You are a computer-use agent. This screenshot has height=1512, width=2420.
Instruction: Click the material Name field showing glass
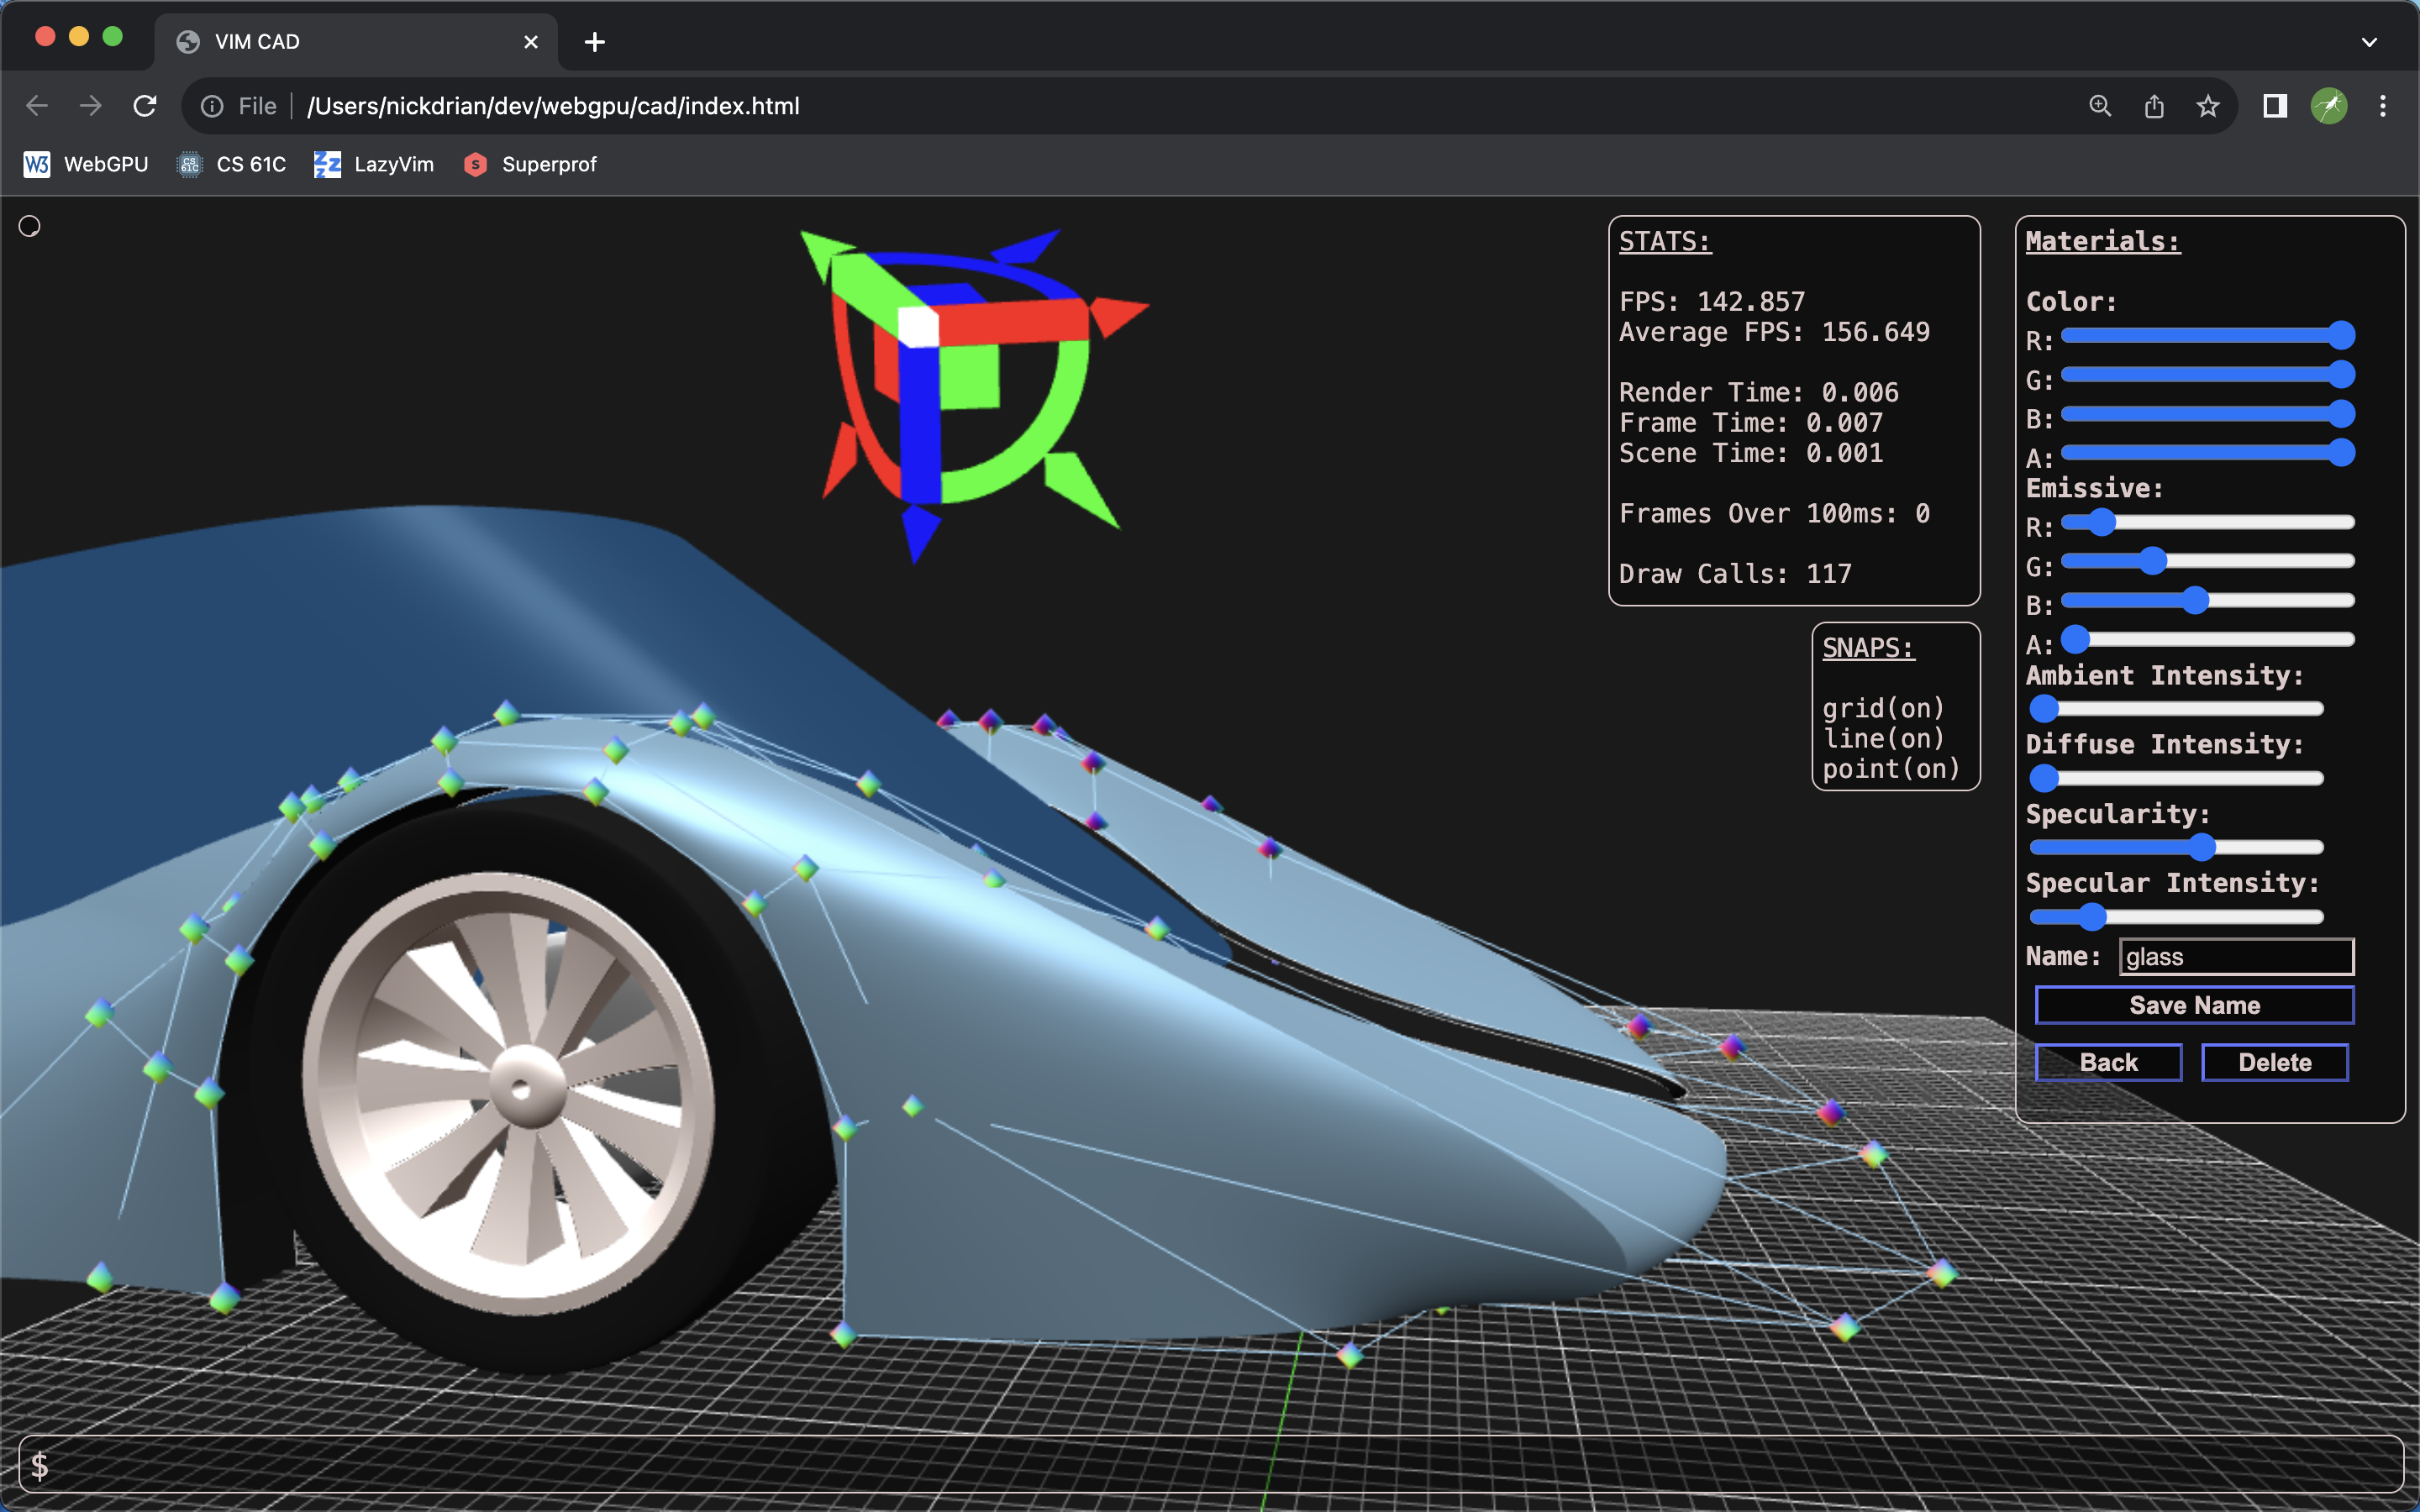pos(2236,956)
